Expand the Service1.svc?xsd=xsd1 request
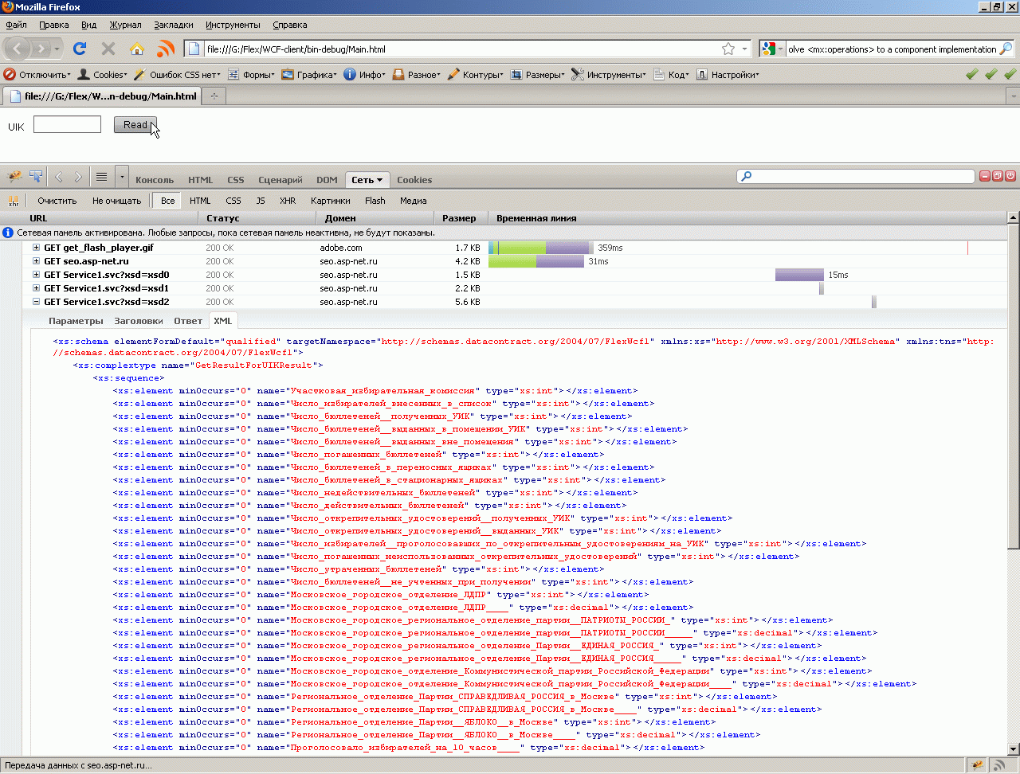The height and width of the screenshot is (774, 1020). [36, 288]
